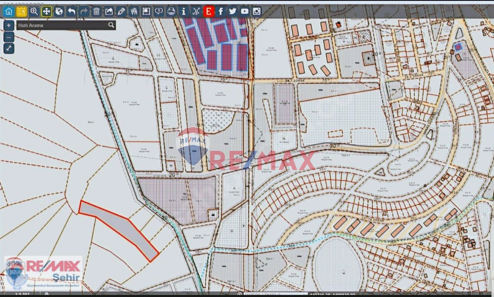Open the yellow grid layers tool
The height and width of the screenshot is (297, 494).
click(21, 12)
